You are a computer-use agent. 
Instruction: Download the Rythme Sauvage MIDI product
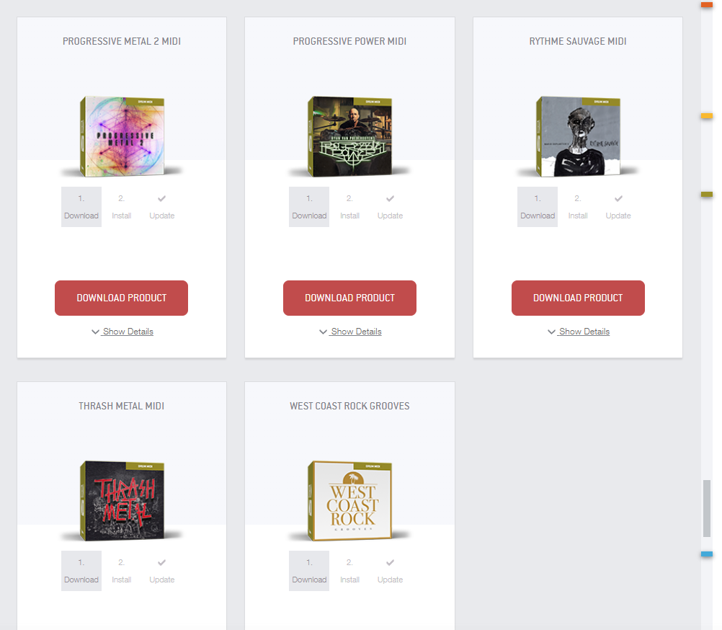578,298
